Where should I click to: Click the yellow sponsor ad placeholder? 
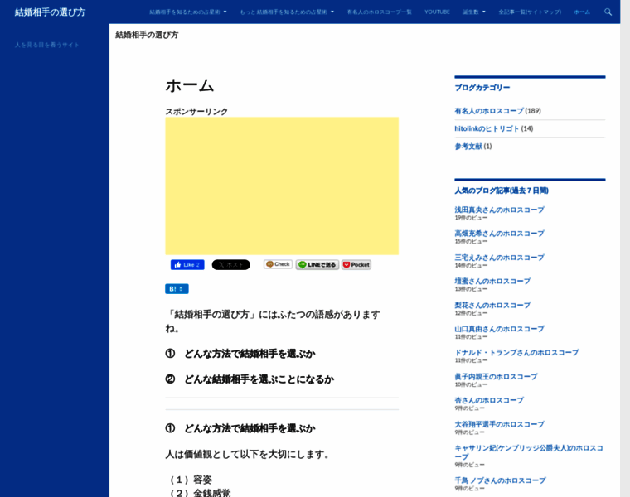click(282, 186)
